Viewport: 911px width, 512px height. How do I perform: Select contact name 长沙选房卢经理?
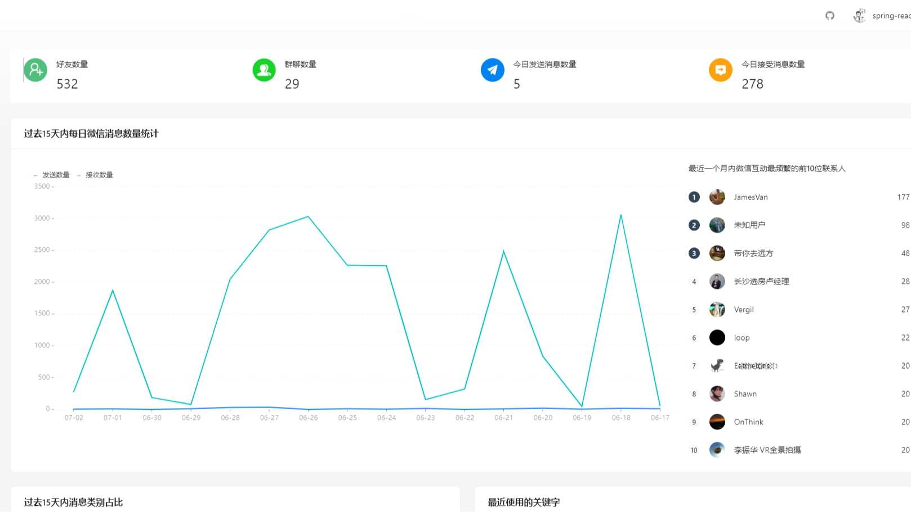761,281
